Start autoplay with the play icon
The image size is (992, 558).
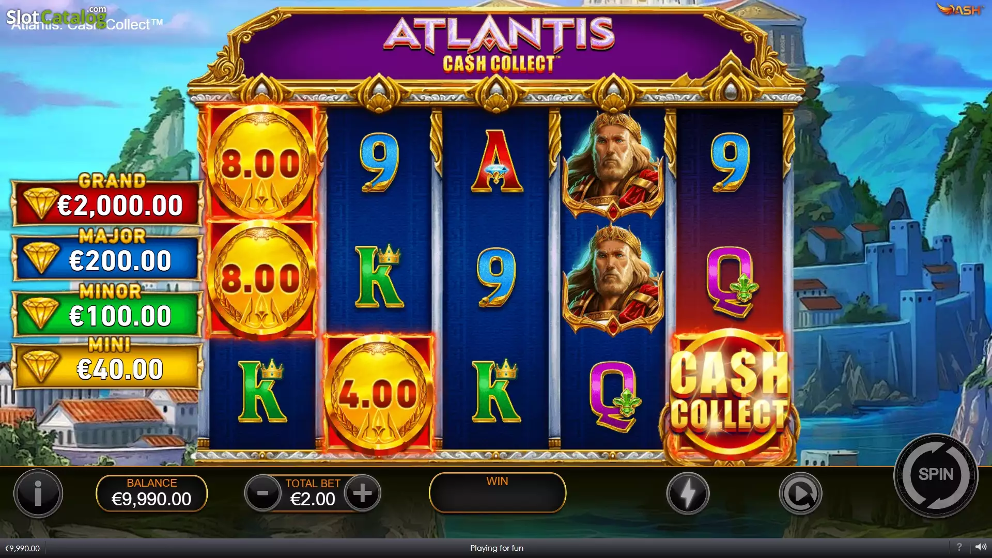coord(800,493)
